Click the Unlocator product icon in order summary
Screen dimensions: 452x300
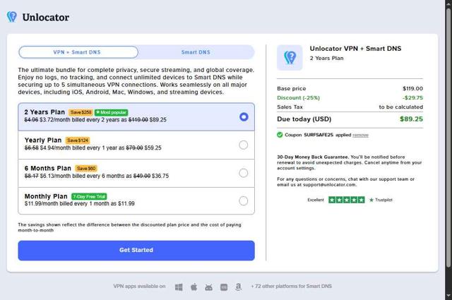tap(290, 58)
